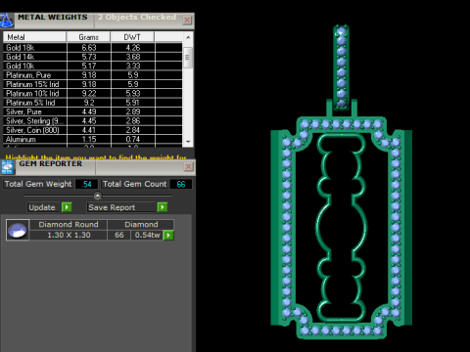Click the Diamond Round cell
470x352 pixels.
[69, 225]
